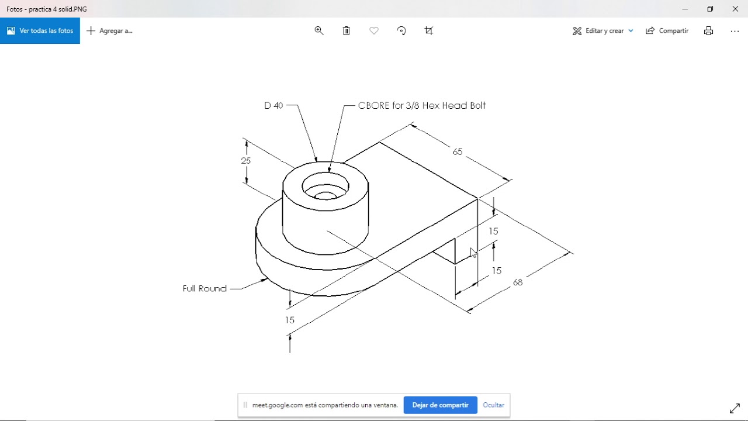This screenshot has width=748, height=421.
Task: Click the Compartir share button
Action: pos(667,31)
